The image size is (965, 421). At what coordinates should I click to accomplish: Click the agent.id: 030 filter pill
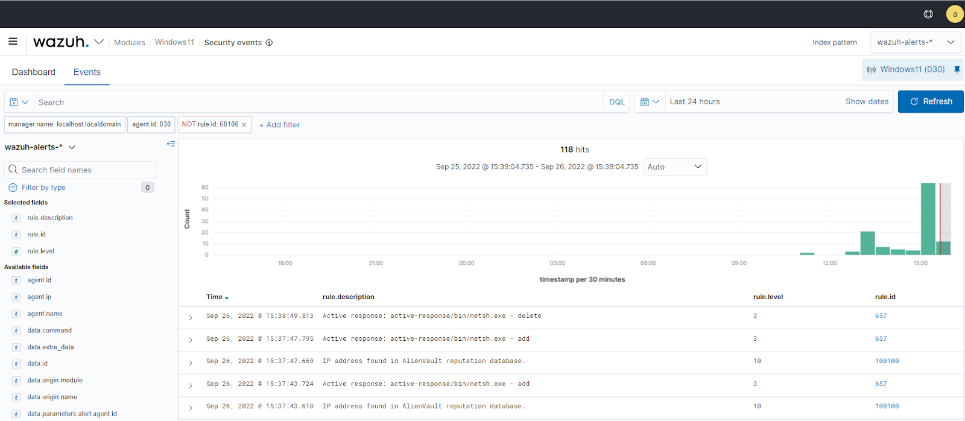(151, 124)
